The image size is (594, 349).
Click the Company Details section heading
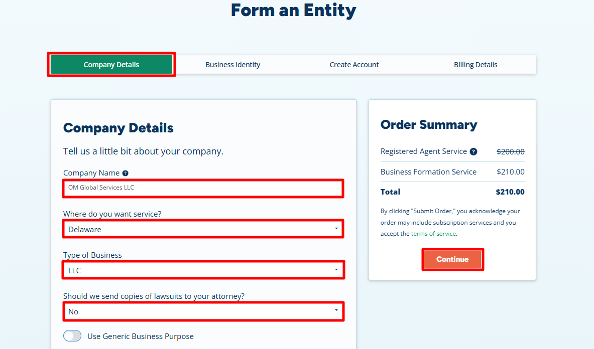[118, 128]
